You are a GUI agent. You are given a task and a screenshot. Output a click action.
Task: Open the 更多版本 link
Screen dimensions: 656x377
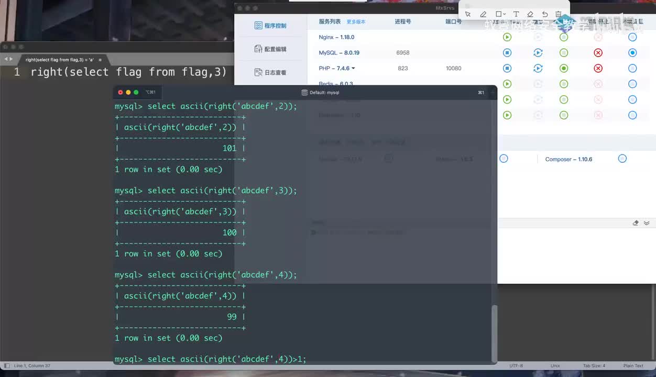click(356, 22)
